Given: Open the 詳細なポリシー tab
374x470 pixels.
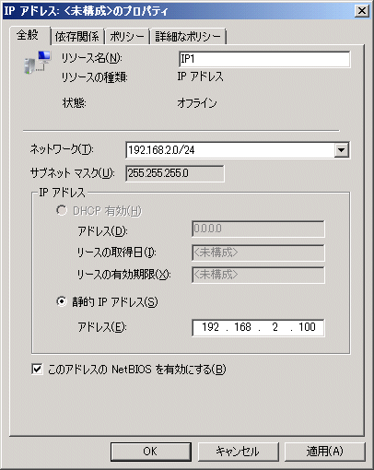Looking at the screenshot, I should 188,37.
